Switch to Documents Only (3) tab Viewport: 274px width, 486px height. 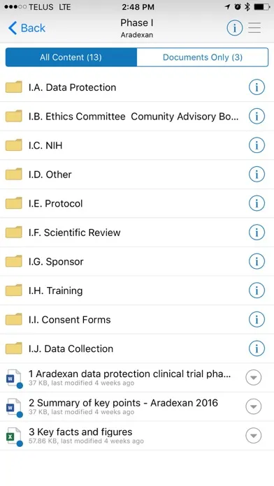coord(203,57)
